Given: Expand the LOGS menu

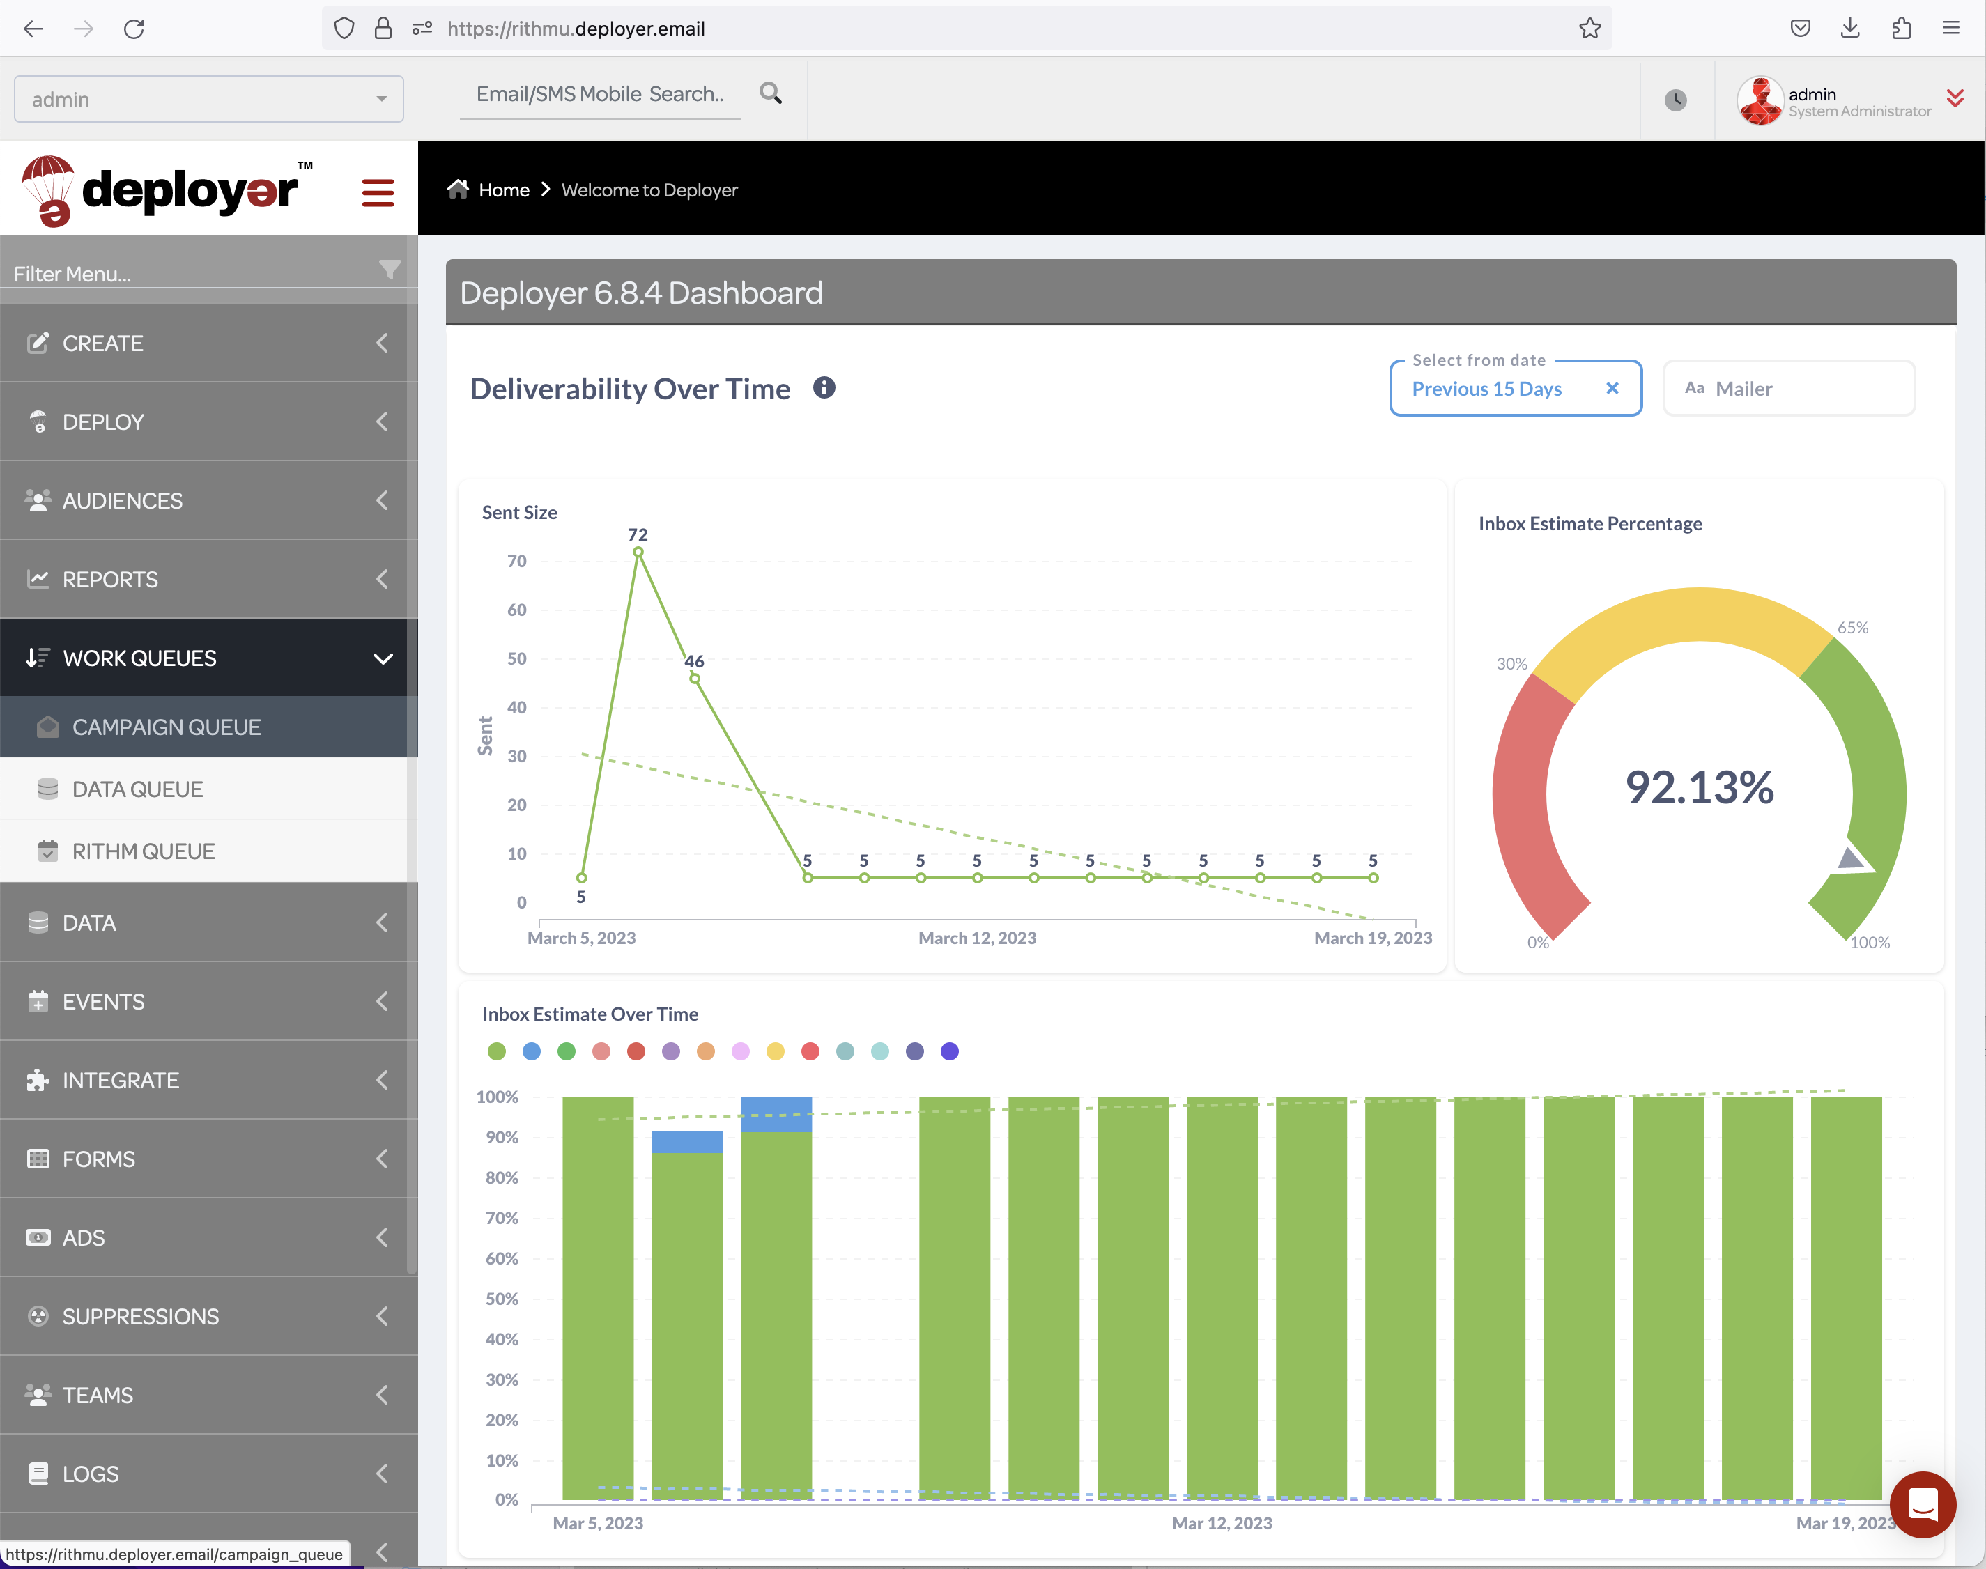Looking at the screenshot, I should pyautogui.click(x=208, y=1474).
